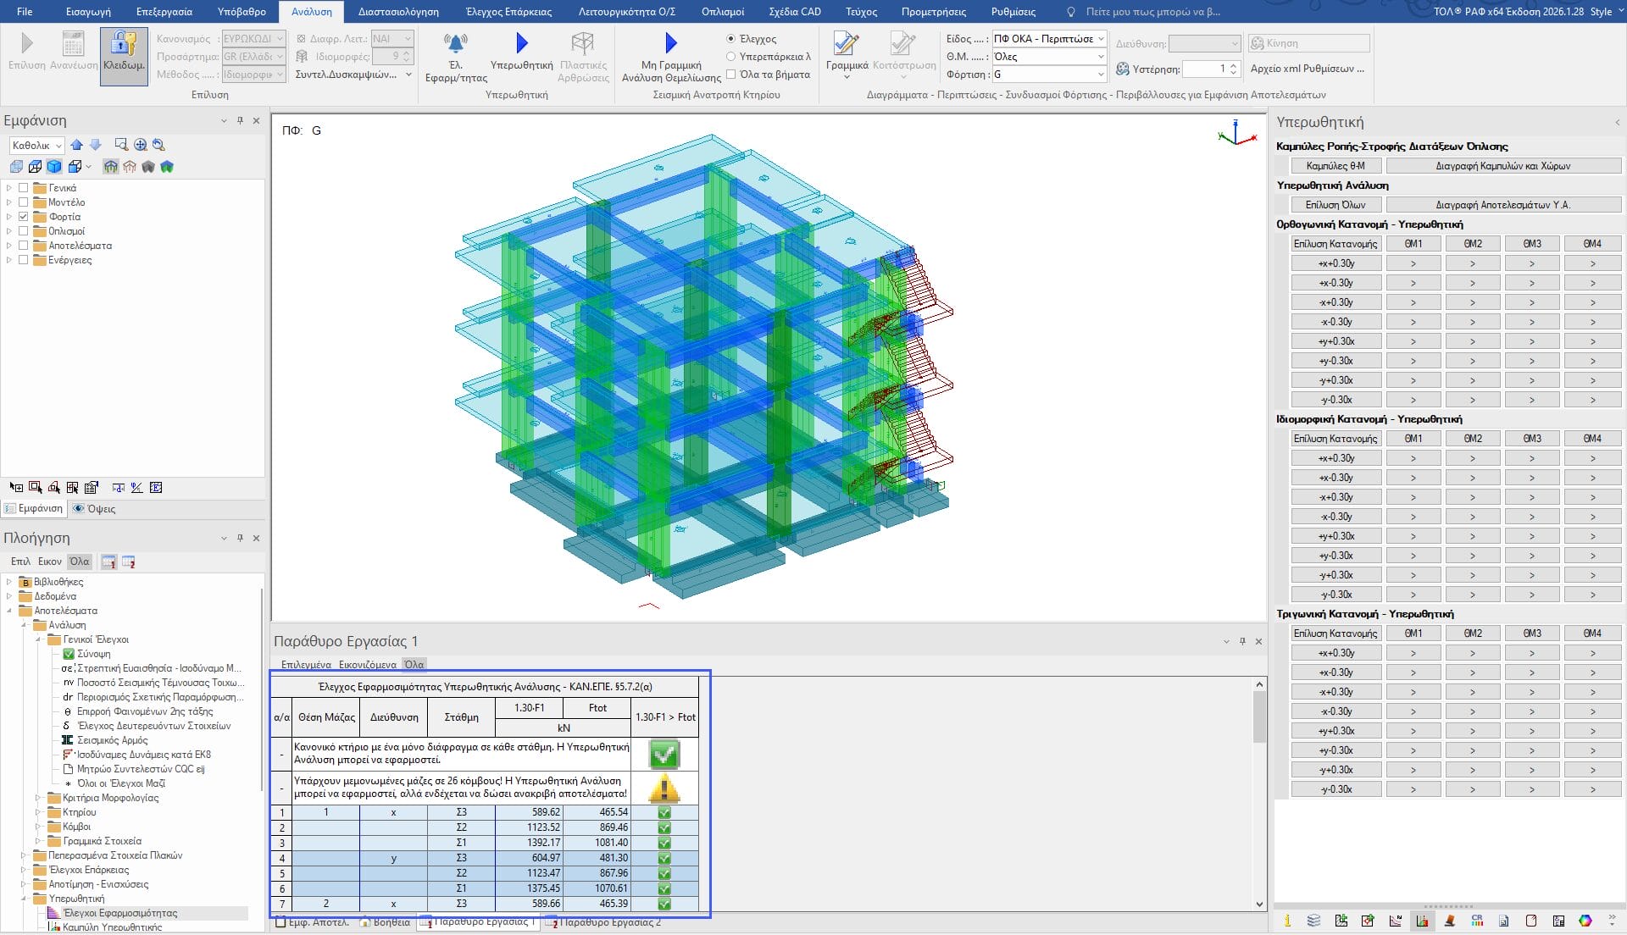
Task: Click the blue up arrow in Εμφάνιση panel
Action: pos(77,145)
